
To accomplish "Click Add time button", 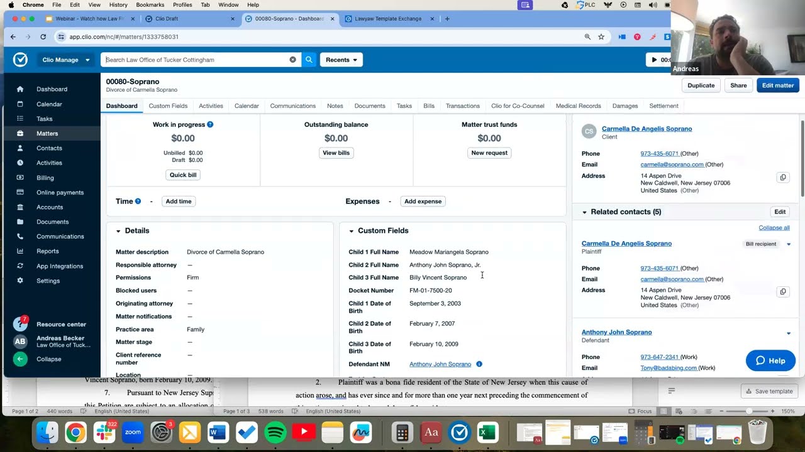I will tap(179, 202).
